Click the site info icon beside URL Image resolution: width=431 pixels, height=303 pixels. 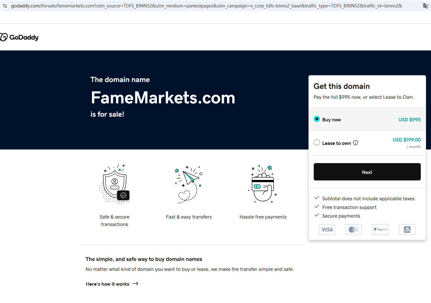5,6
